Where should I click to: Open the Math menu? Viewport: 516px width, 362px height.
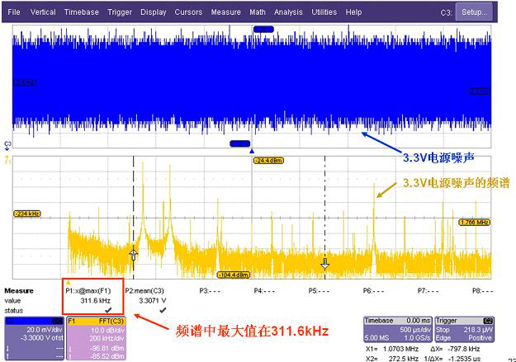258,12
